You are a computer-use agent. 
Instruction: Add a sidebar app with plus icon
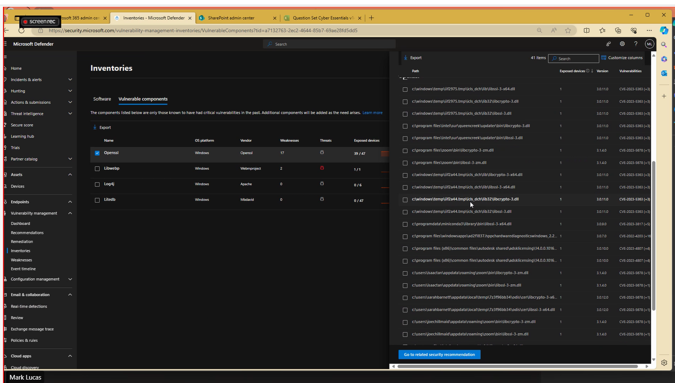(x=664, y=96)
